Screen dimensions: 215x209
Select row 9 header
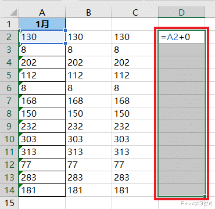click(x=9, y=126)
